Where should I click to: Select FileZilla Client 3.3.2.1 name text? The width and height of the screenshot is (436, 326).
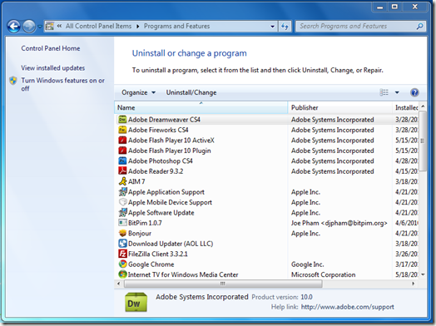[x=158, y=254]
